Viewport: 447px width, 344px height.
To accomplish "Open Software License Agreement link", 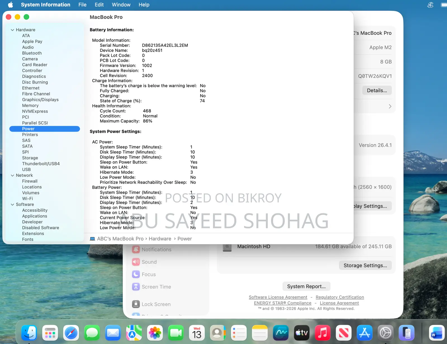I will [x=278, y=297].
